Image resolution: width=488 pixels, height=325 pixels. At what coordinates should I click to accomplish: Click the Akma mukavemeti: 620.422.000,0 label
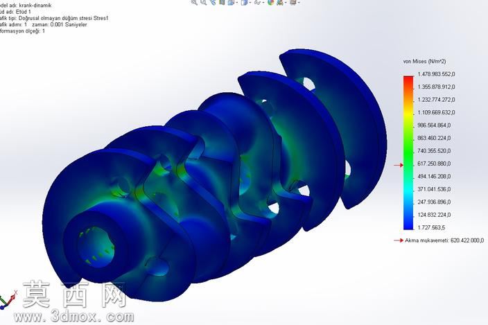[444, 240]
